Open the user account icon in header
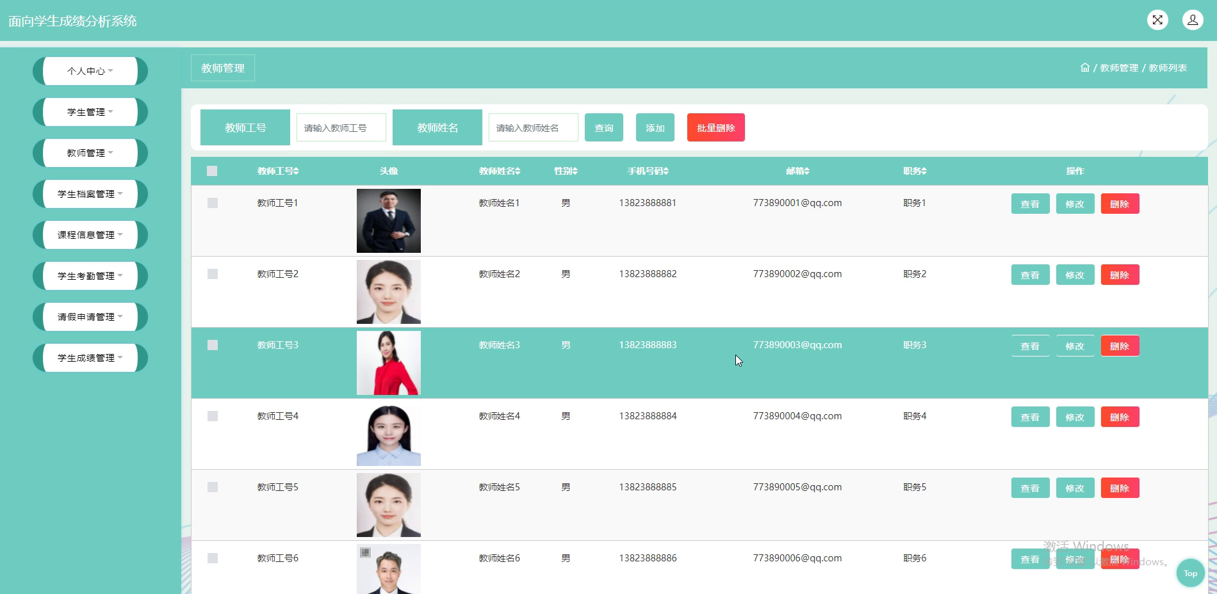The height and width of the screenshot is (594, 1217). point(1193,20)
